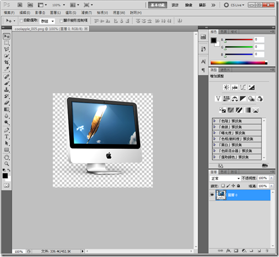Click the layer style fx button
Viewport: 279px width, 257px height.
click(x=228, y=250)
